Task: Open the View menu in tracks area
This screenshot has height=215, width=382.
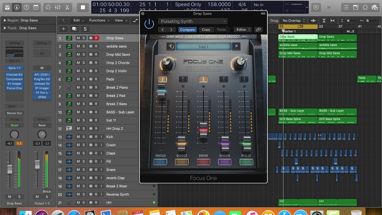Action: (121, 20)
